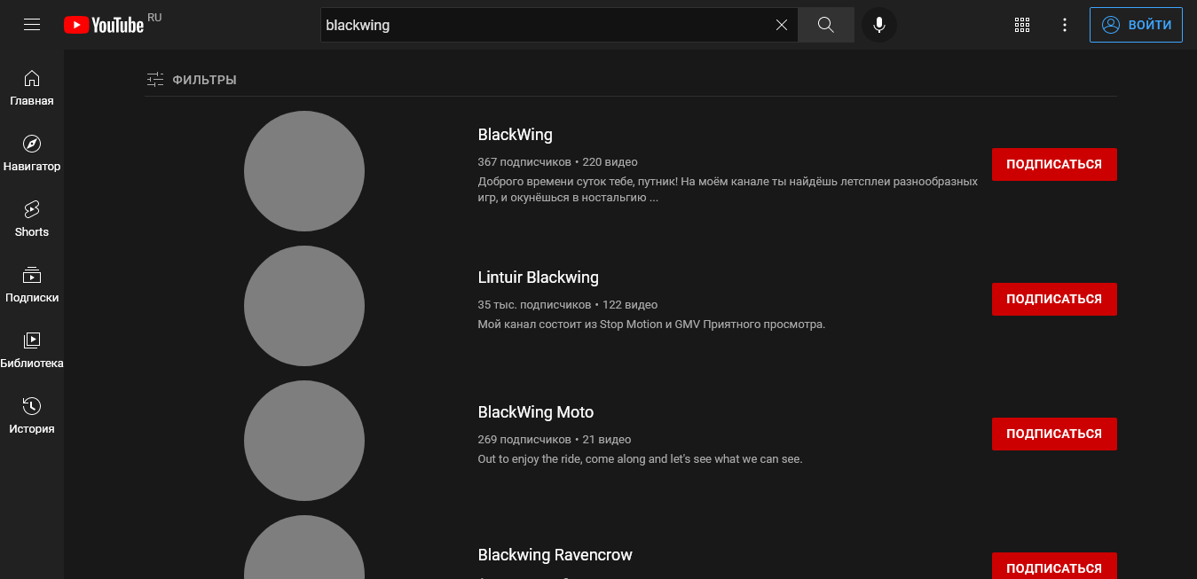
Task: Subscribe to Lintuir Blackwing channel
Action: pyautogui.click(x=1054, y=299)
